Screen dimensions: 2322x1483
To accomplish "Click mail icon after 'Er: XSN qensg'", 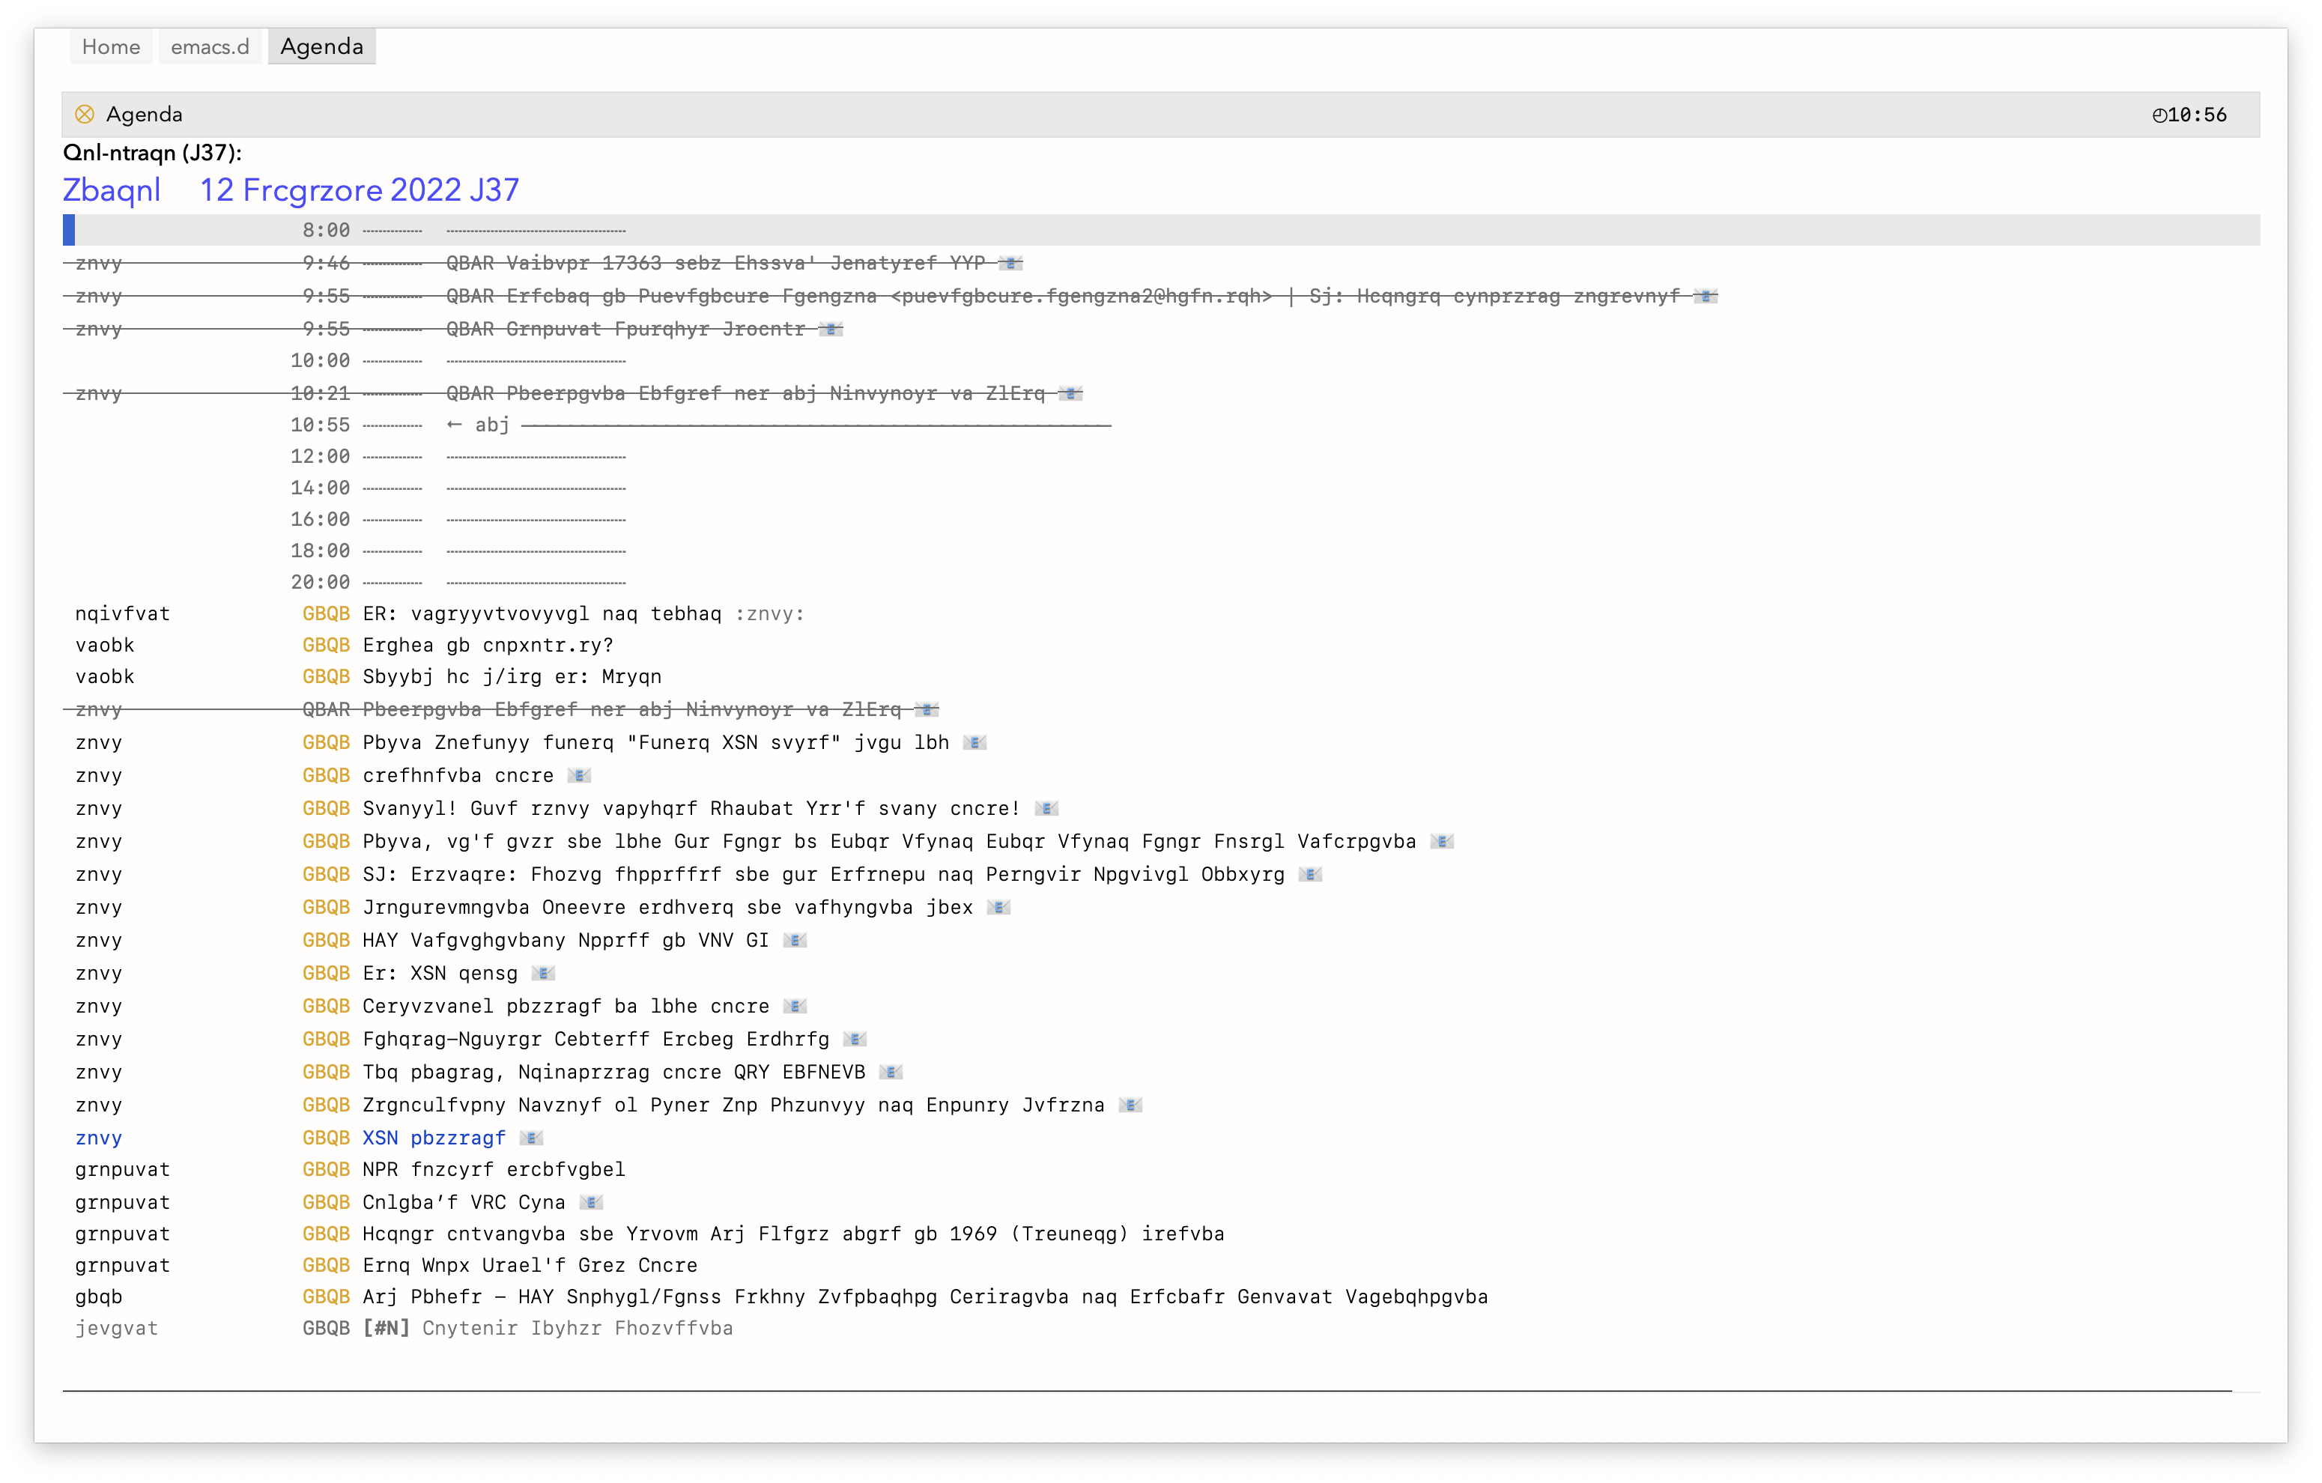I will point(544,974).
